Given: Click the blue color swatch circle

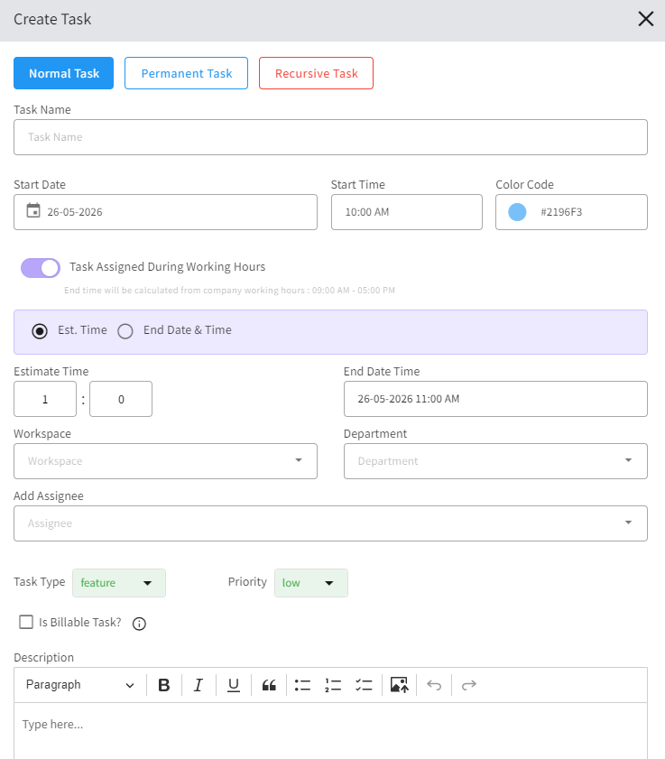Looking at the screenshot, I should point(517,212).
